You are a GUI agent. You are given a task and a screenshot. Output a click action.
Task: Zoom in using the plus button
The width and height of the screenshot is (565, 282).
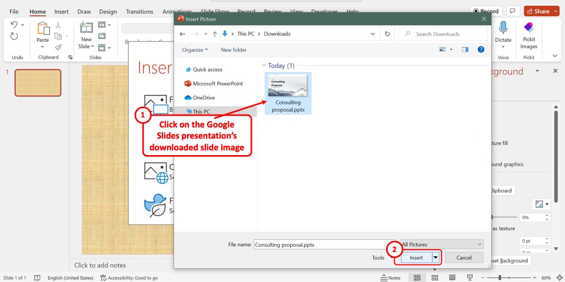(x=535, y=278)
